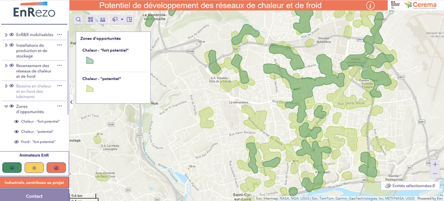Click the Douets Milletière map label
This screenshot has height=201, width=444.
pyautogui.click(x=324, y=40)
